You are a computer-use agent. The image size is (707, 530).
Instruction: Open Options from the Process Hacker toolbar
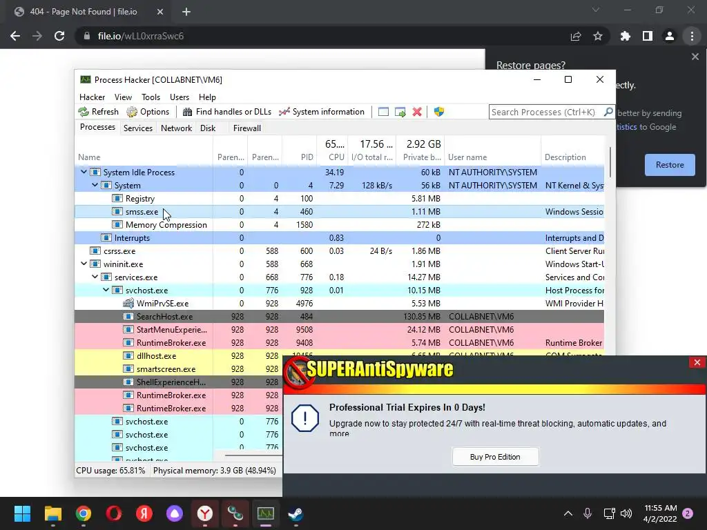point(148,112)
